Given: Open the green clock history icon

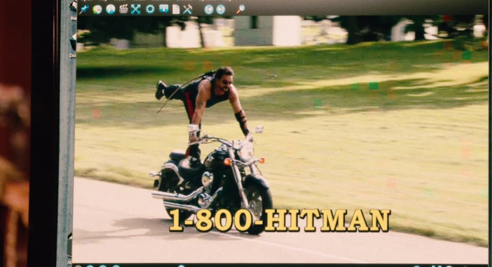Looking at the screenshot, I should [97, 9].
